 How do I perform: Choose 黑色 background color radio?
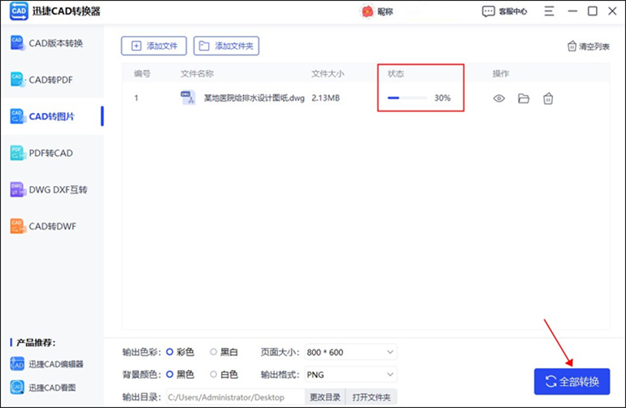click(x=170, y=374)
